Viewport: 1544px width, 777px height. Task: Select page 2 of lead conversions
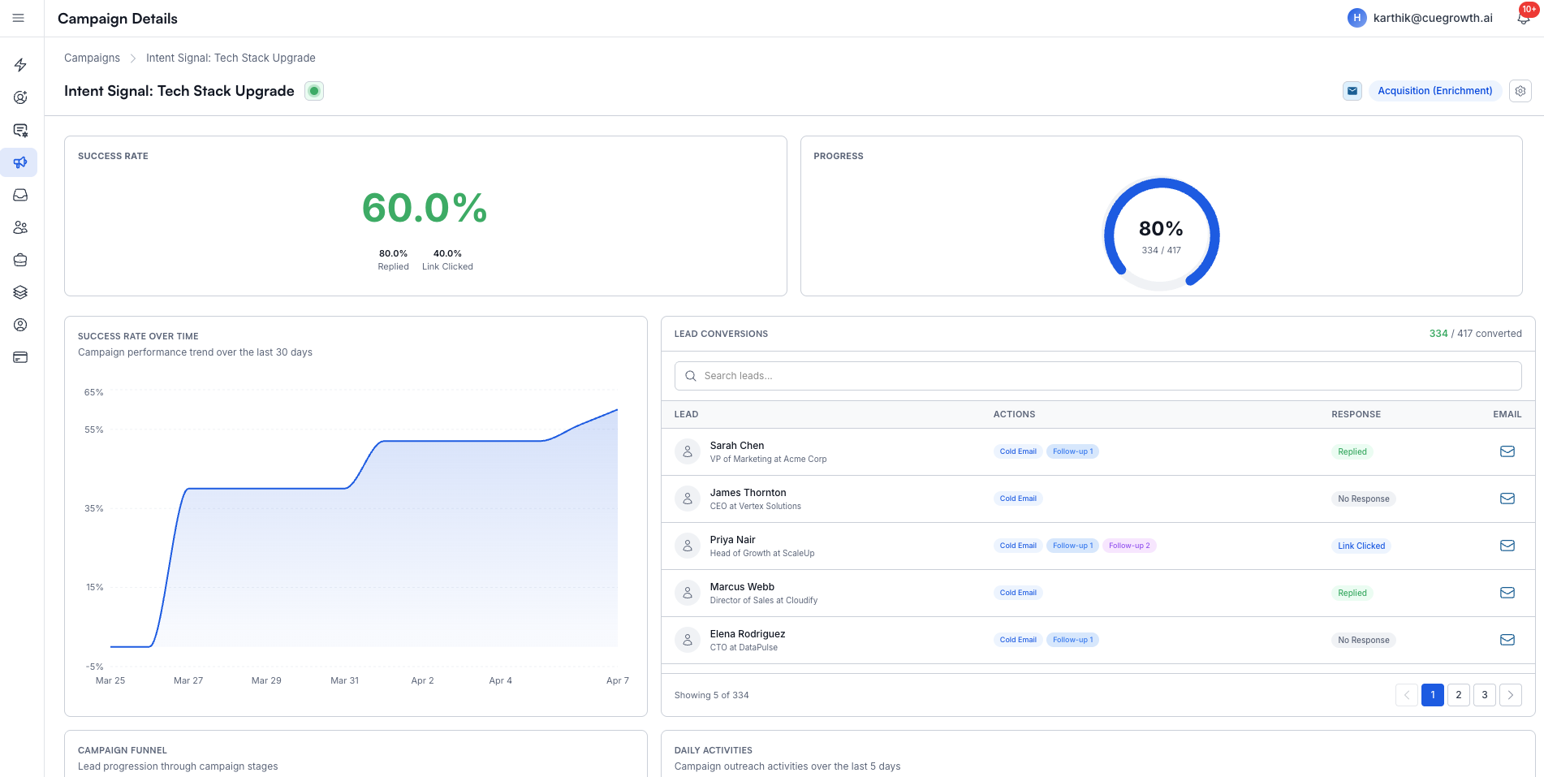1458,695
